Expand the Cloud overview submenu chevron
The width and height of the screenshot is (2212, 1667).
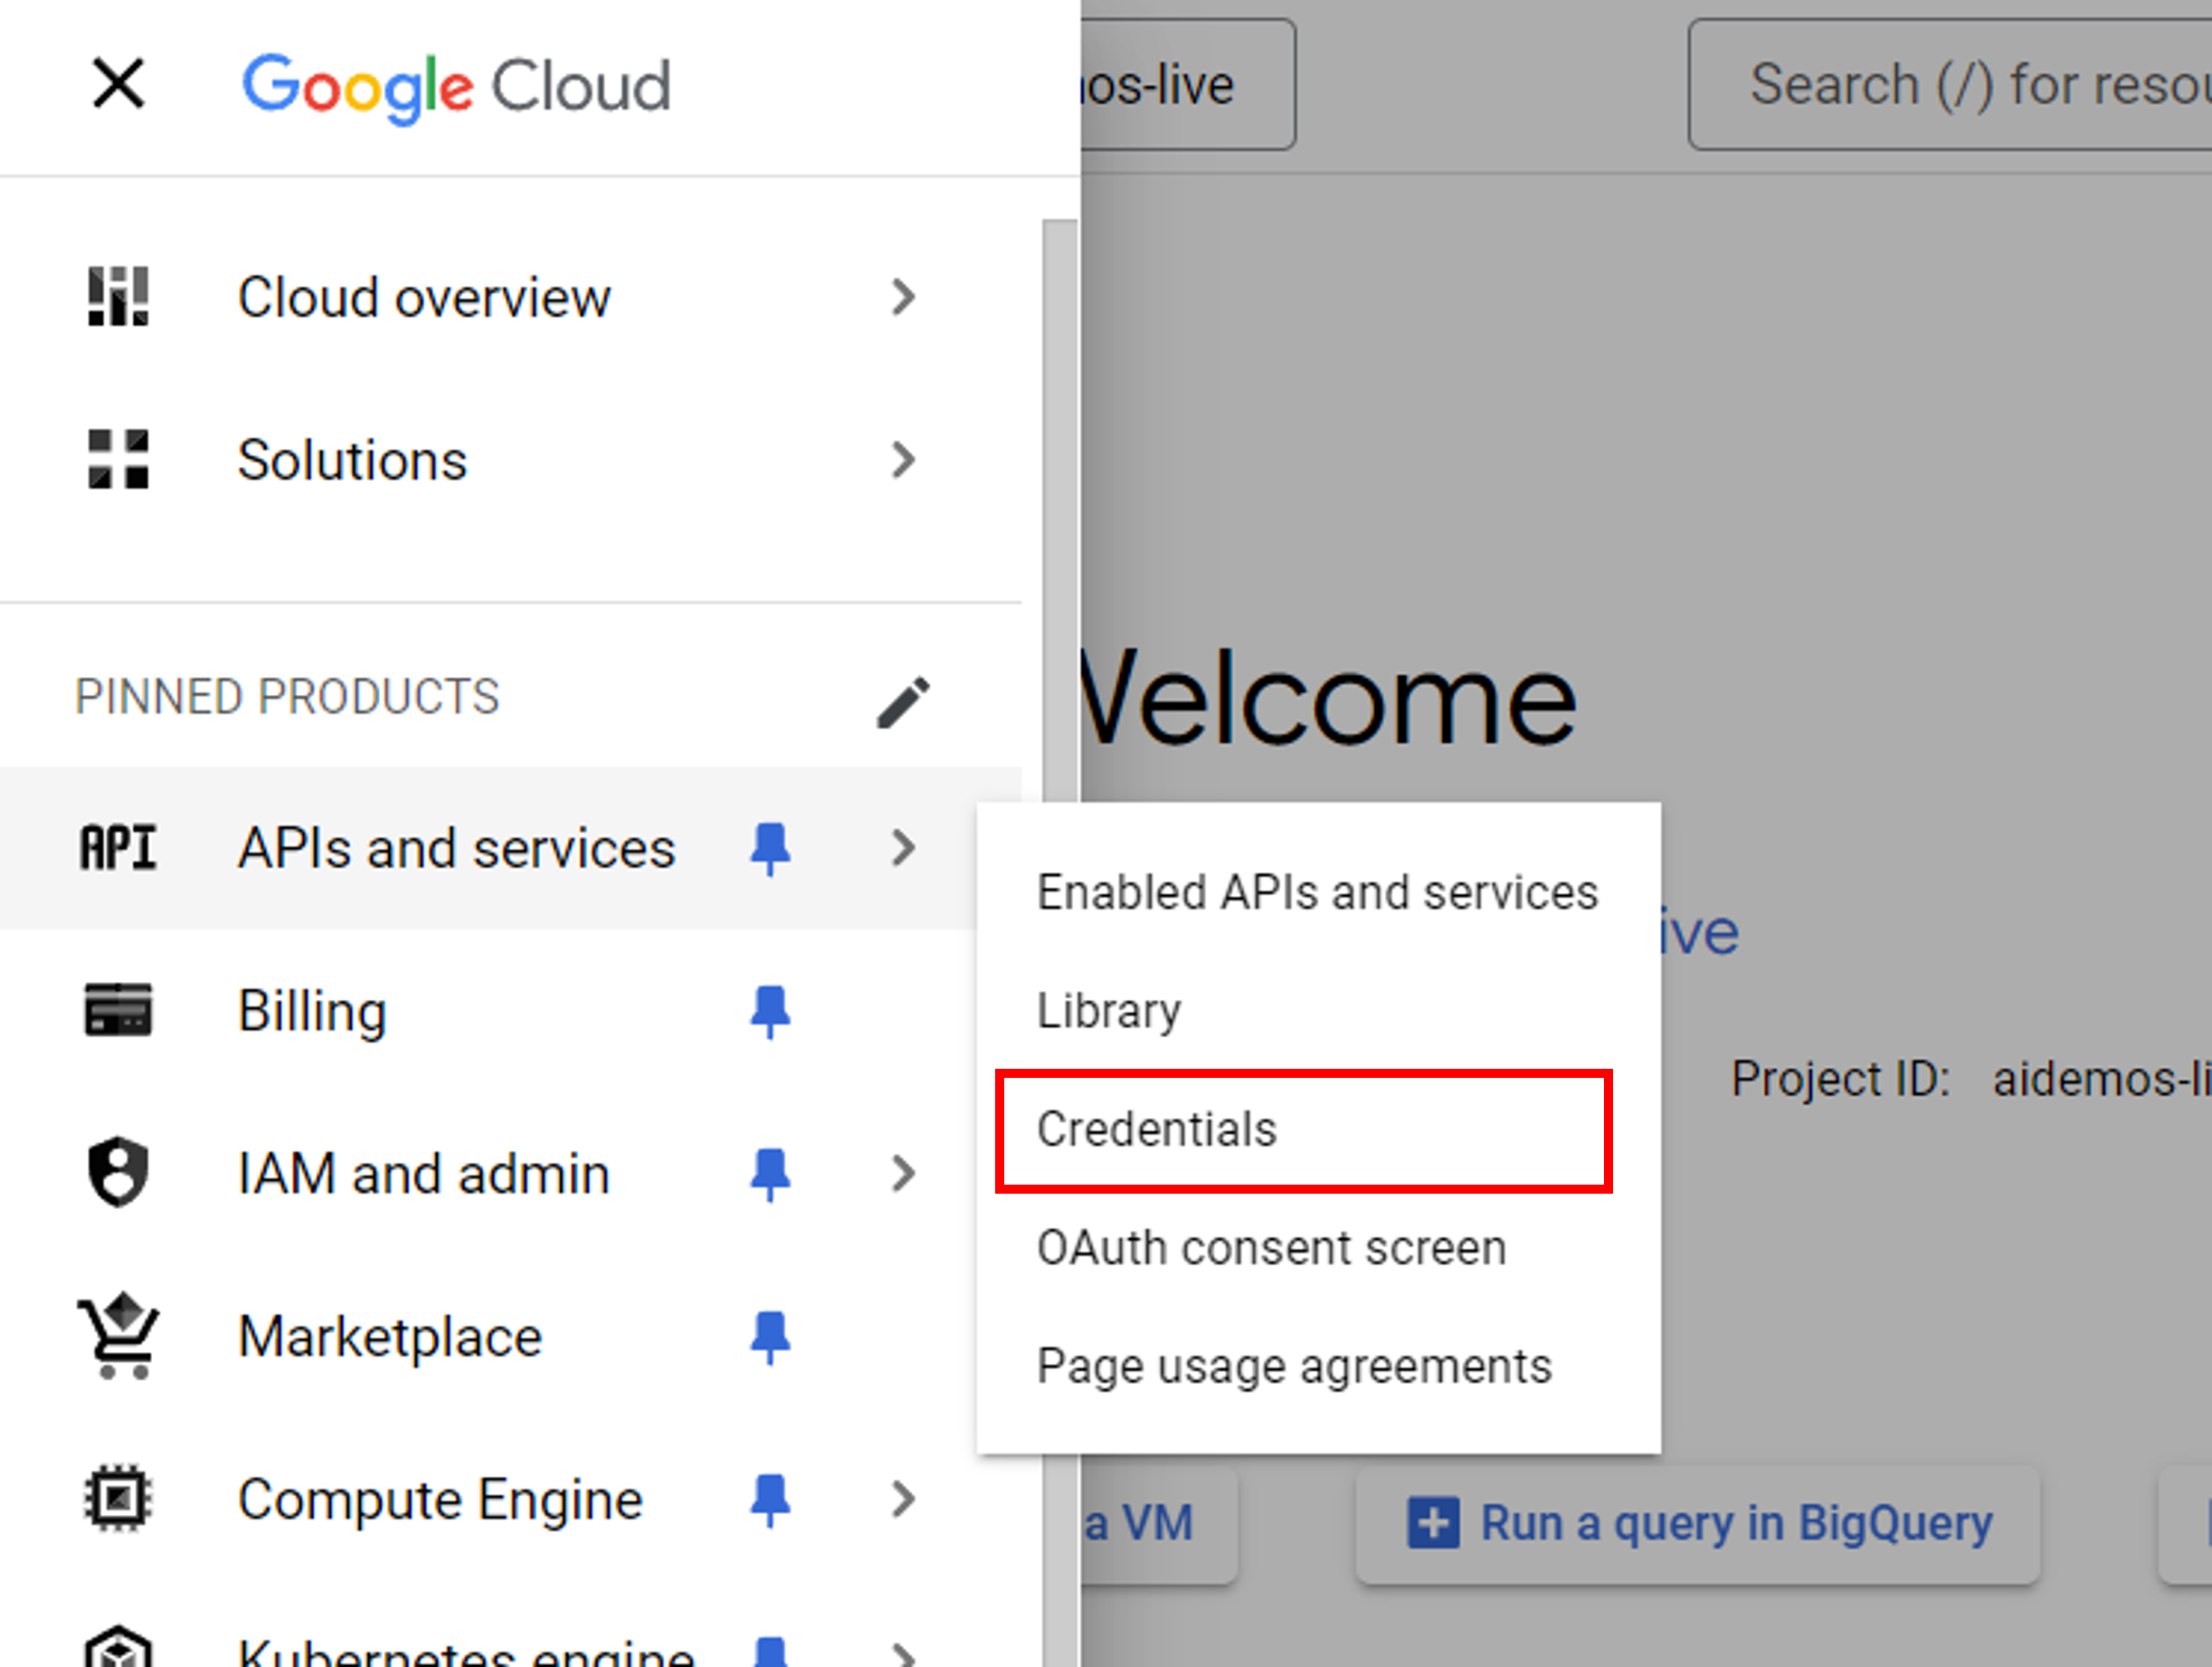click(904, 297)
